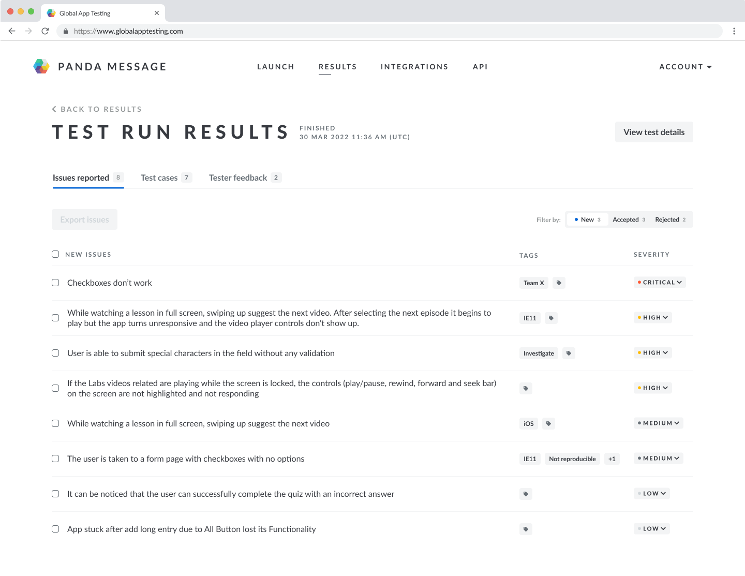Click the Panda Message hexagon logo
Viewport: 745px width, 576px height.
tap(41, 66)
